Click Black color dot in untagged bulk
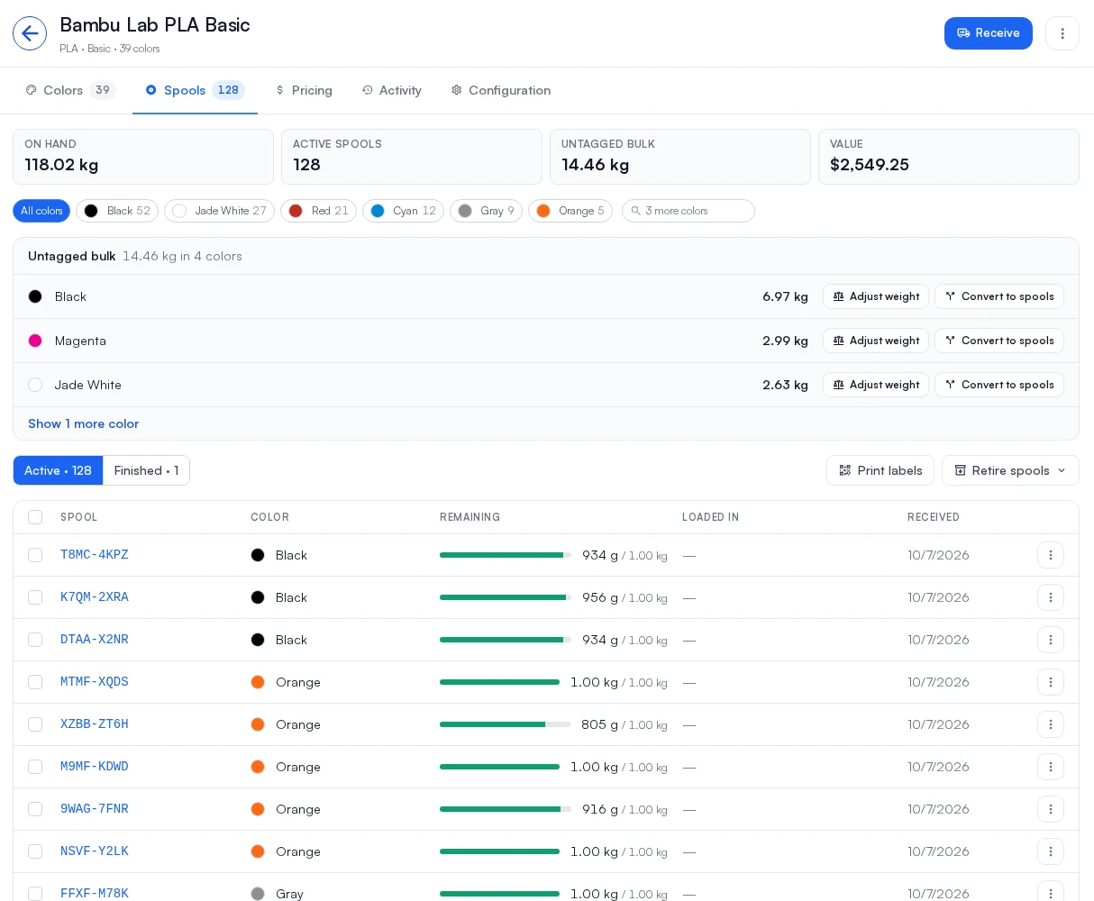 (x=35, y=296)
